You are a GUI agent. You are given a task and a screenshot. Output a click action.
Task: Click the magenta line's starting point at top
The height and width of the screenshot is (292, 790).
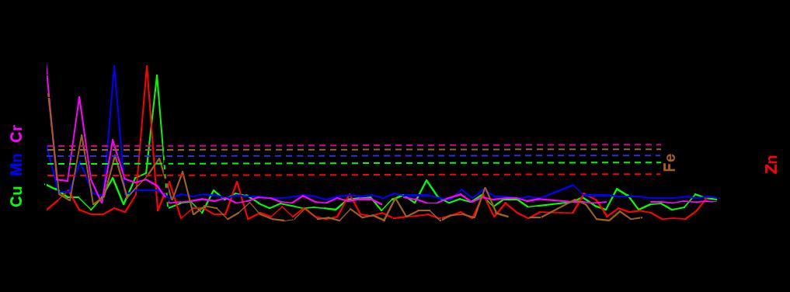47,64
